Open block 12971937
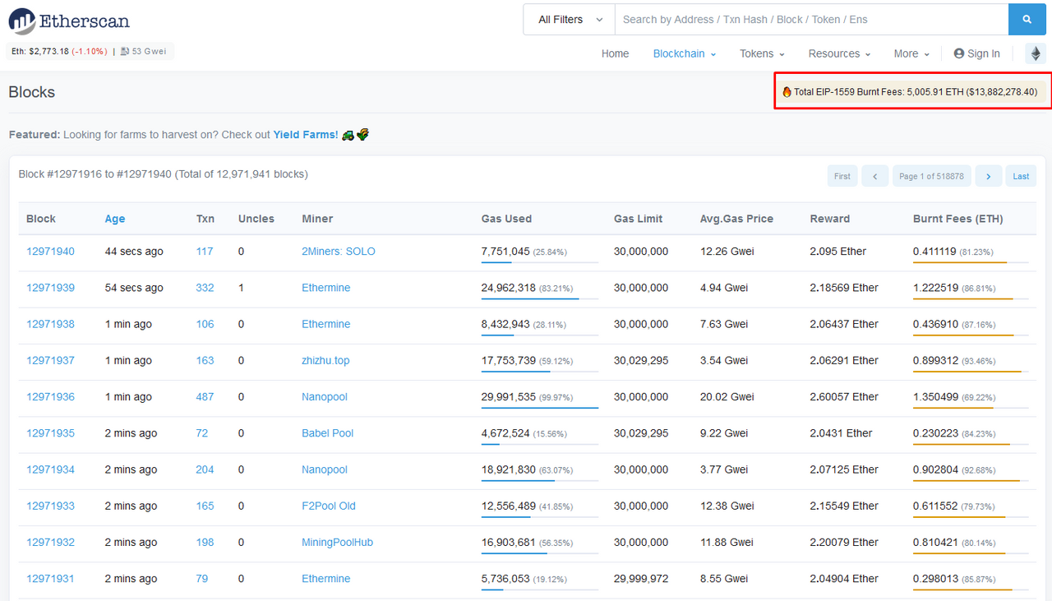The height and width of the screenshot is (601, 1052). pyautogui.click(x=50, y=360)
